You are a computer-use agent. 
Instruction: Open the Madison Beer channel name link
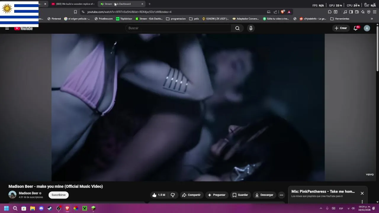pos(28,193)
